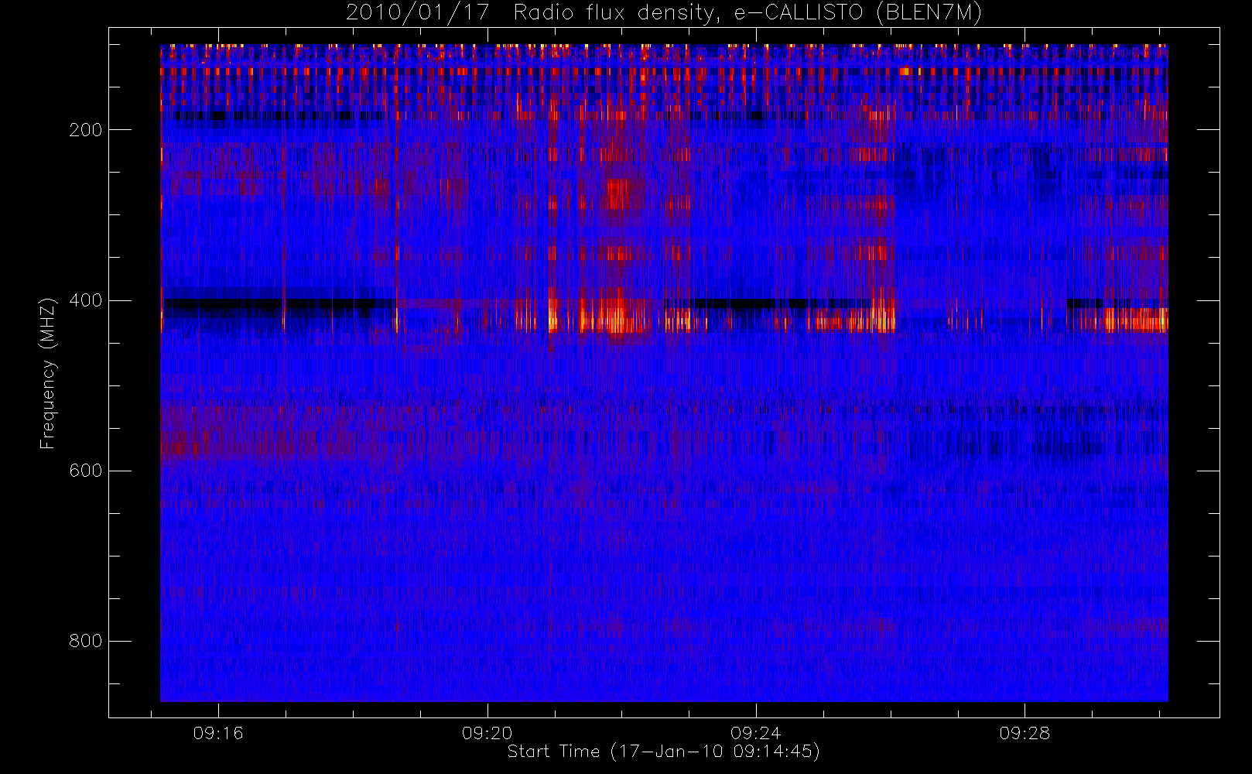Click the 600 frequency tick label

86,471
